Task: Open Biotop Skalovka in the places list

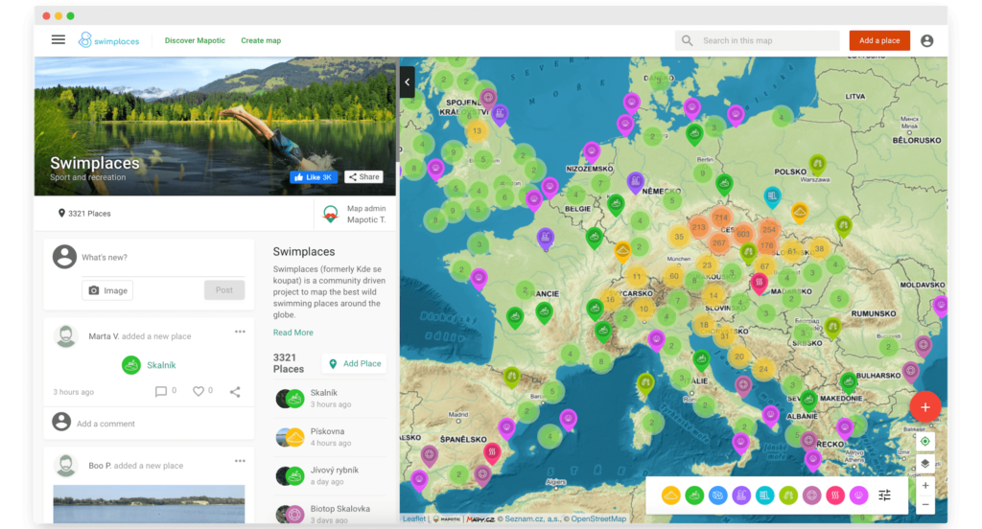Action: coord(330,514)
